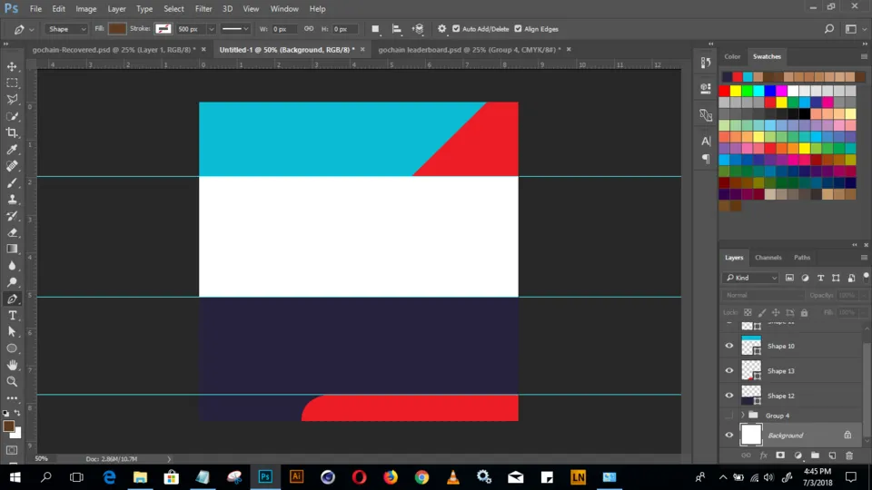872x490 pixels.
Task: Hide the Background layer
Action: point(729,435)
